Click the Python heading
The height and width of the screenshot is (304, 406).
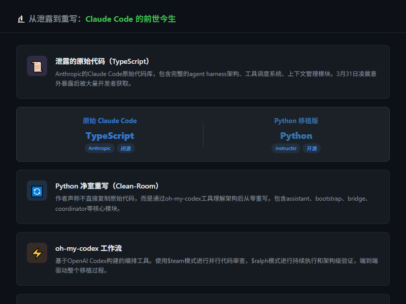click(296, 136)
